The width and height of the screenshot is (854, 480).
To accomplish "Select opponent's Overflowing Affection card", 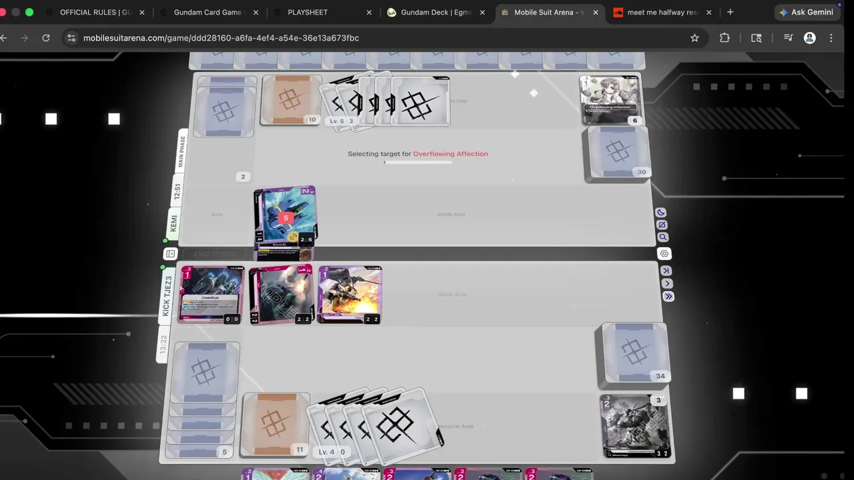I will pos(610,100).
